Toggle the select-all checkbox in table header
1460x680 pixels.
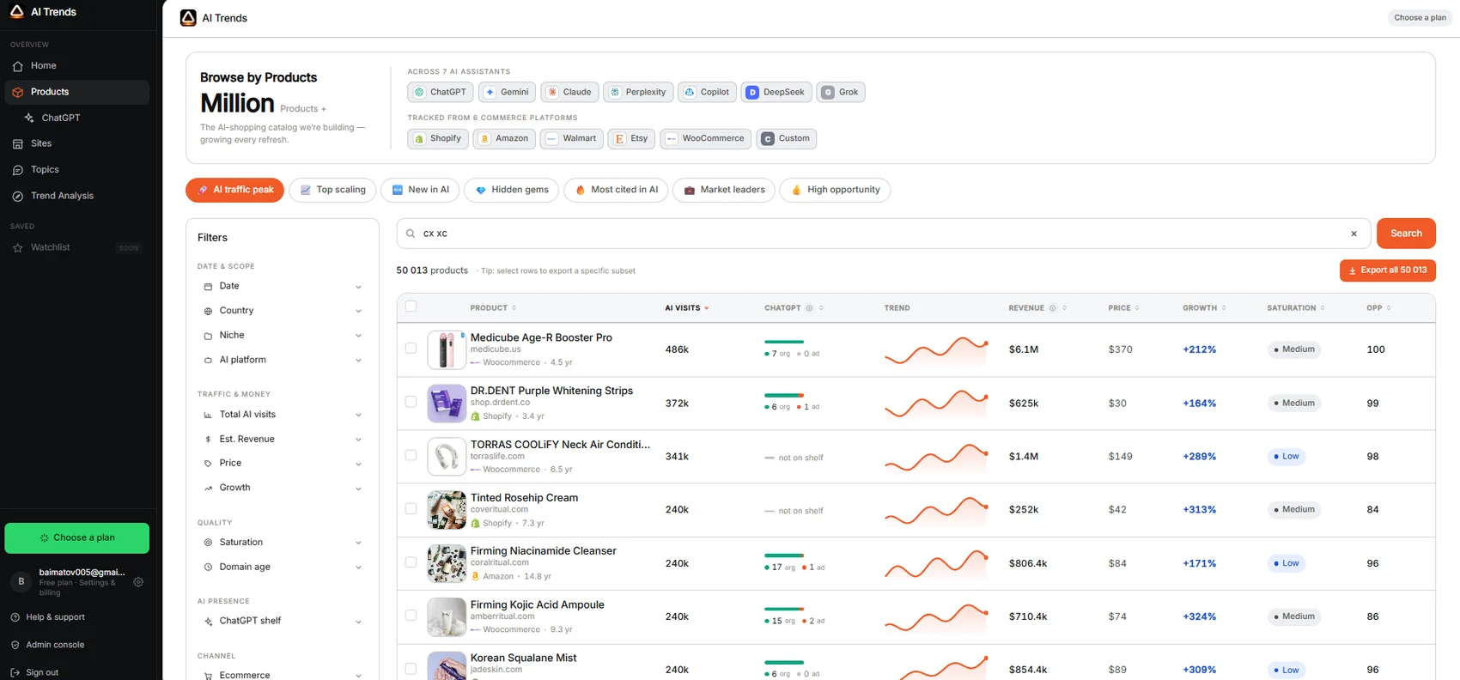click(411, 307)
